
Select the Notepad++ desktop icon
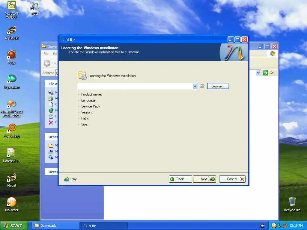[x=12, y=155]
